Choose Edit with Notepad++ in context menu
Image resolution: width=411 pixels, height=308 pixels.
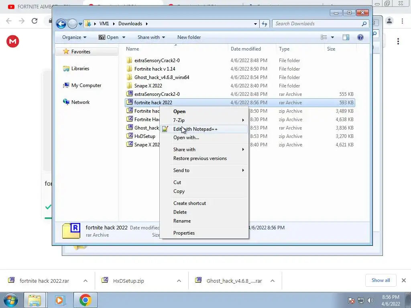click(x=204, y=129)
